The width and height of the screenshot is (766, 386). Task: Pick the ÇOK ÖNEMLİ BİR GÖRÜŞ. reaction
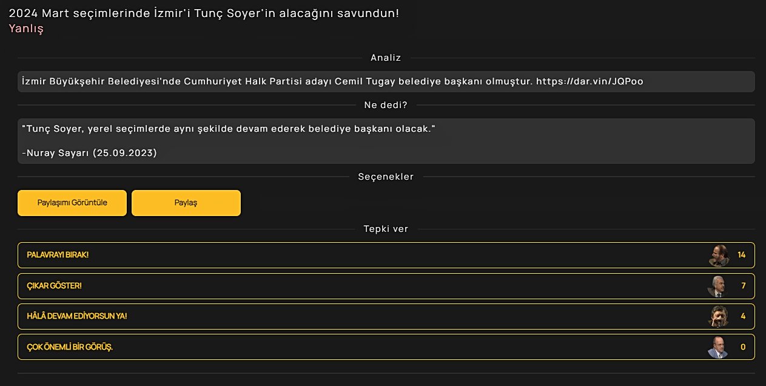(70, 348)
